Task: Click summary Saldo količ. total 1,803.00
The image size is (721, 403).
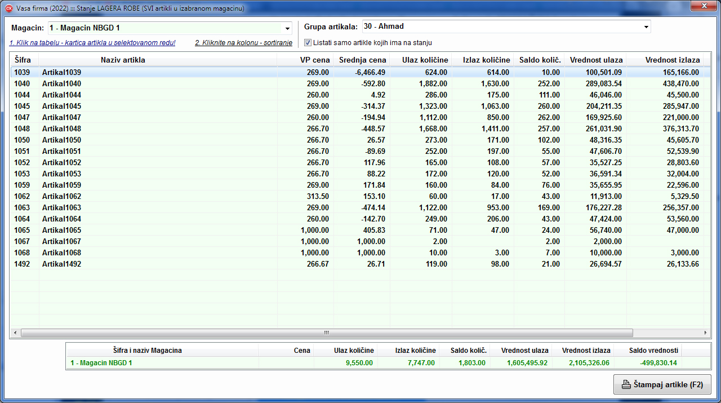Action: click(x=471, y=363)
